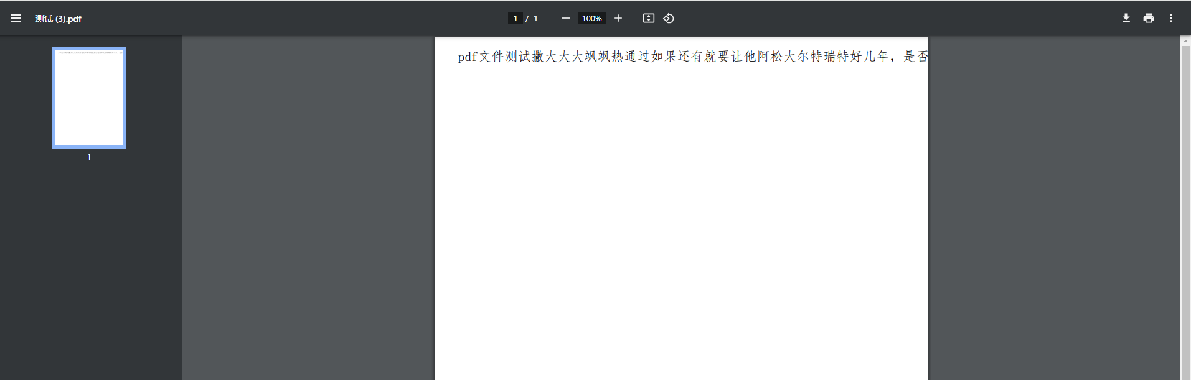Screen dimensions: 1191x380
Task: Click the vertical scrollbar up arrow
Action: point(1185,42)
